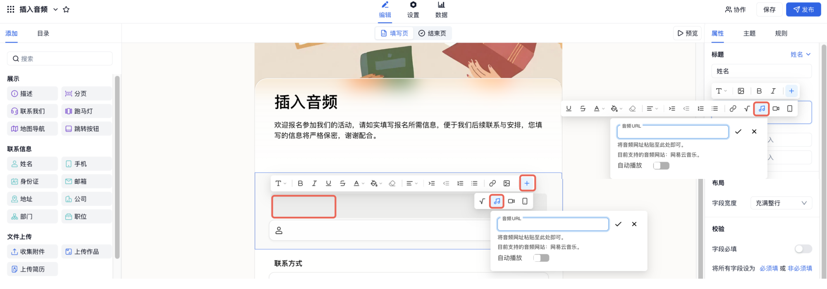Viewport: 827px width, 289px height.
Task: Click the 搜索 search field
Action: pos(60,59)
